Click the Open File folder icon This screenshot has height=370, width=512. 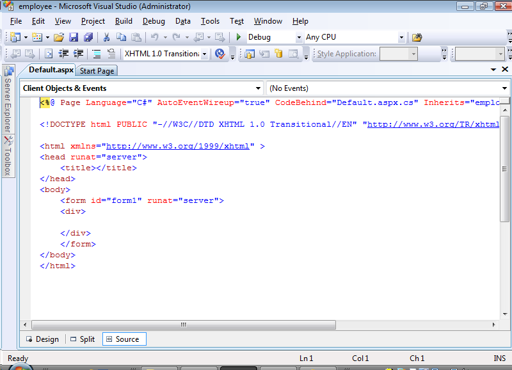pos(58,37)
